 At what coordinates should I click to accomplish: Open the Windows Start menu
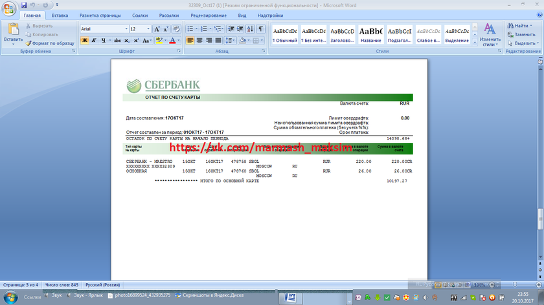point(10,297)
